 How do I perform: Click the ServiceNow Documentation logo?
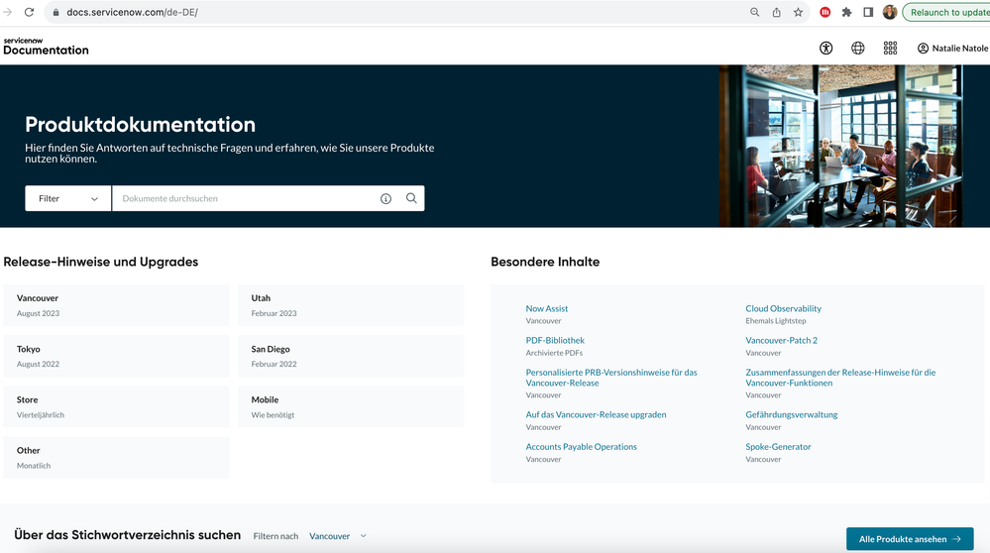pos(46,47)
